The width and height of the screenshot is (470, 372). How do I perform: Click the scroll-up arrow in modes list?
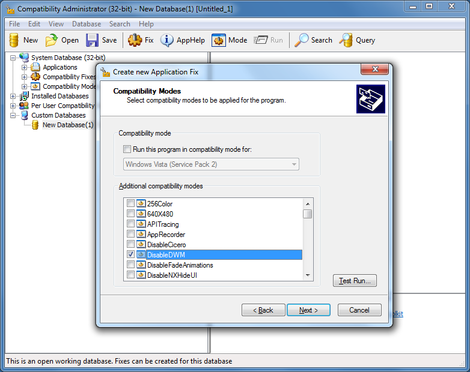pyautogui.click(x=308, y=204)
